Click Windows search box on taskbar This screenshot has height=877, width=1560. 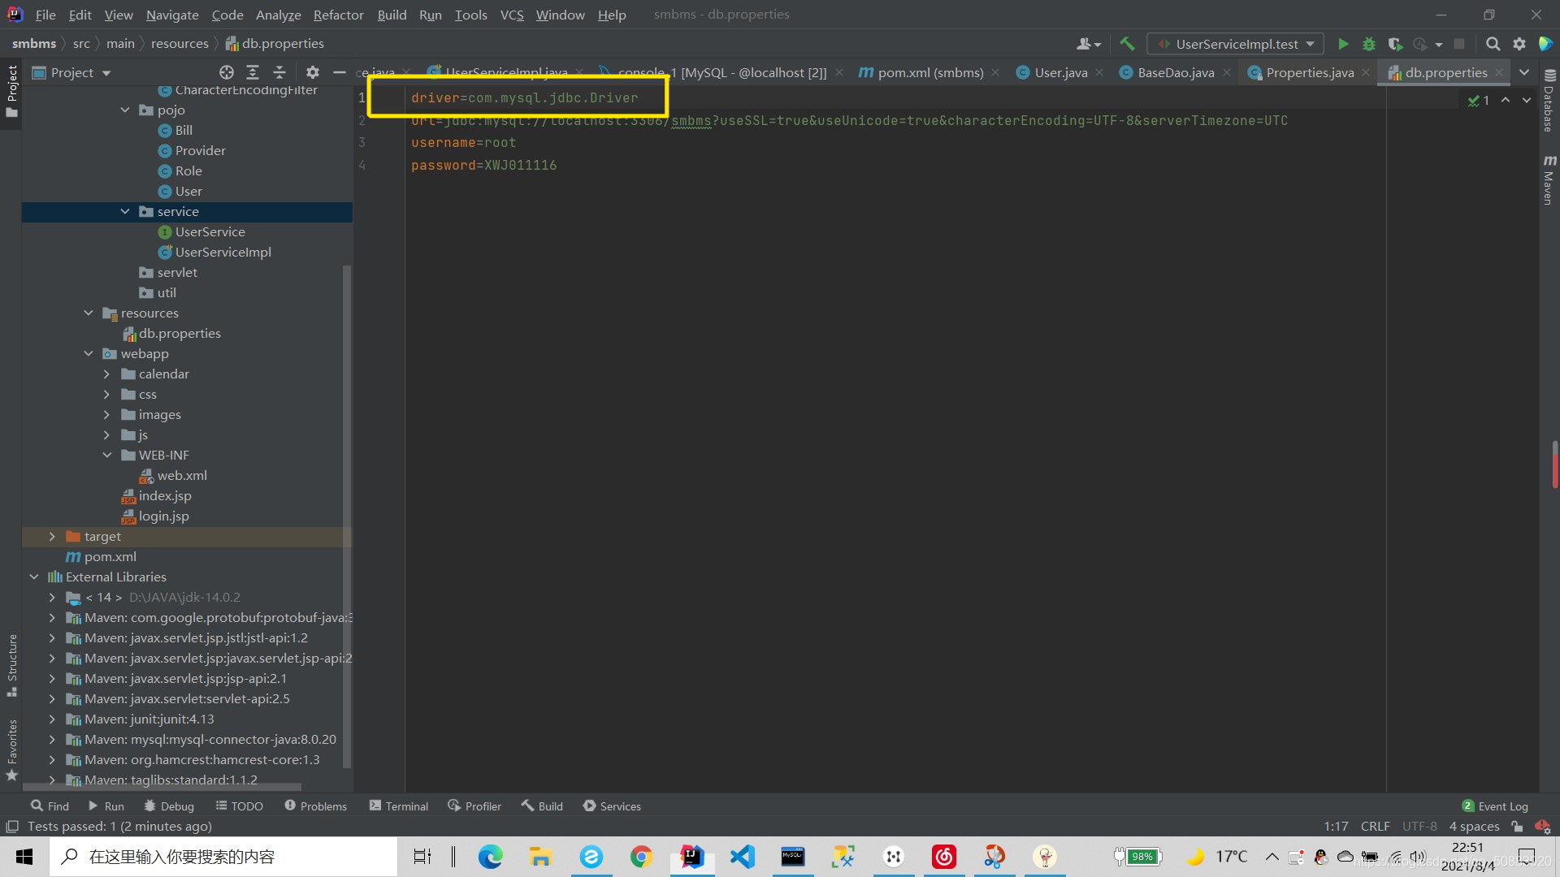pos(223,857)
